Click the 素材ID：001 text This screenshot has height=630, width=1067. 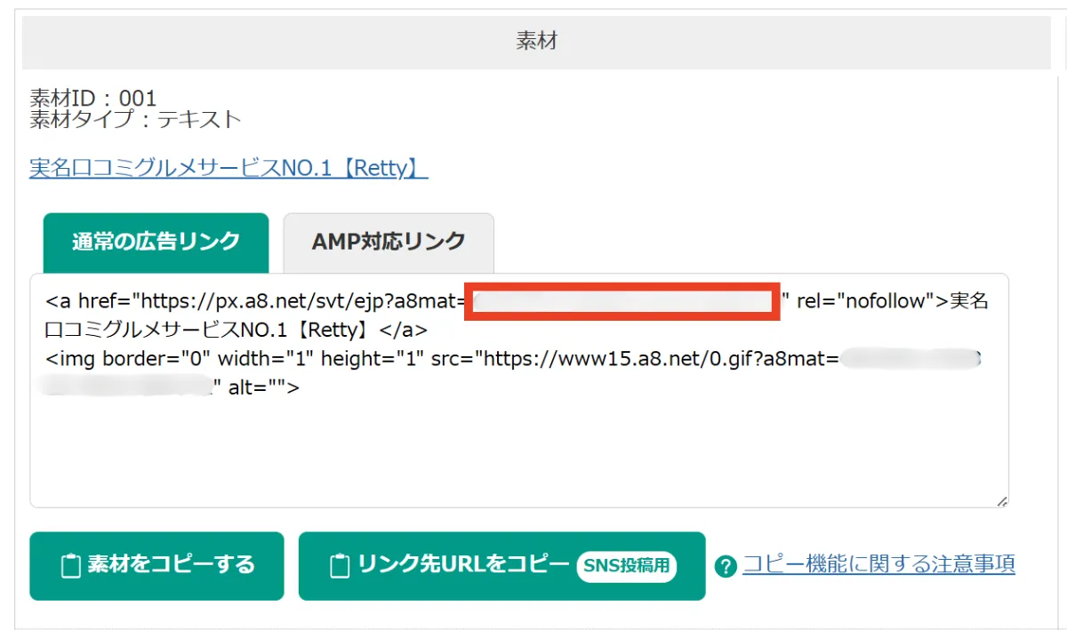pyautogui.click(x=93, y=98)
